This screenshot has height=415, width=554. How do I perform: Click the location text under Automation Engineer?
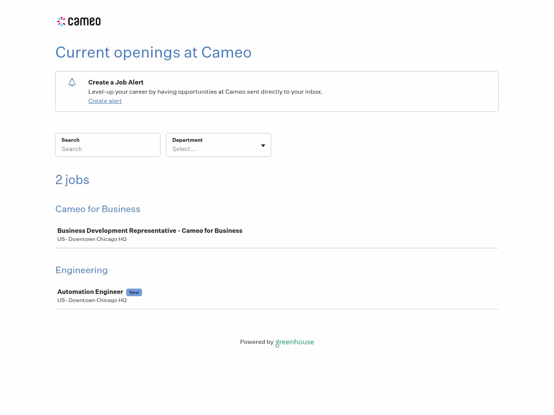(92, 300)
